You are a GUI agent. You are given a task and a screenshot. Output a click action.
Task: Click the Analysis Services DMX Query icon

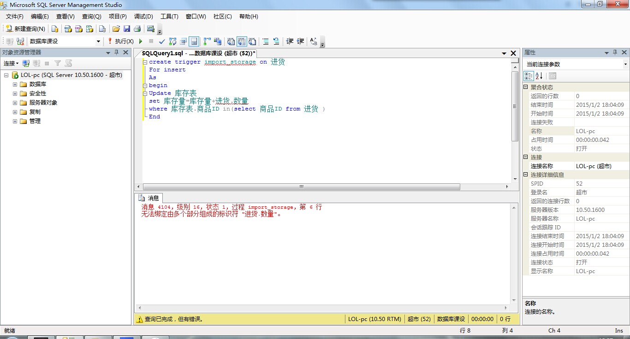click(x=79, y=29)
